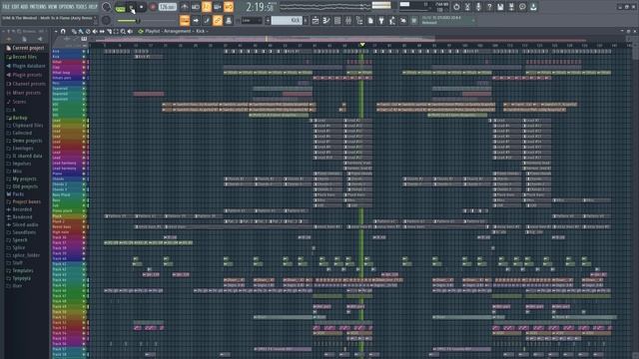Open the FILE menu
The height and width of the screenshot is (359, 639).
pyautogui.click(x=7, y=7)
